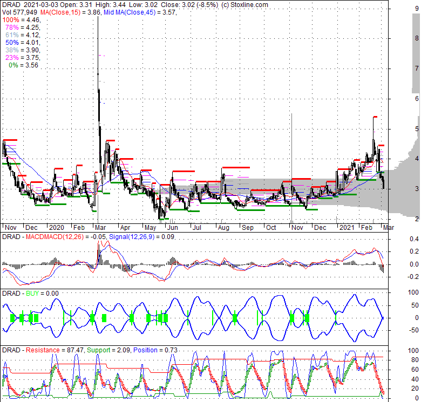Image resolution: width=421 pixels, height=402 pixels.
Task: Click the 'Vol 577,949' volume readout
Action: 20,12
